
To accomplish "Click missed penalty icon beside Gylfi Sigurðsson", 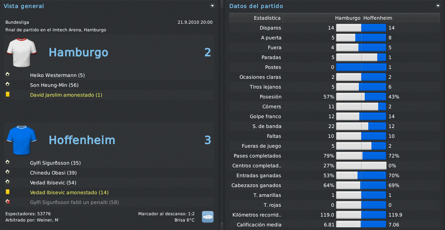I will click(7, 202).
